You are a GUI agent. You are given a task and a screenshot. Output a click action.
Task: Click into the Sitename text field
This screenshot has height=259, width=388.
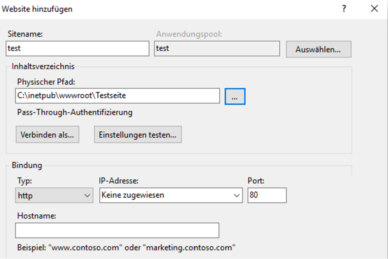click(78, 49)
